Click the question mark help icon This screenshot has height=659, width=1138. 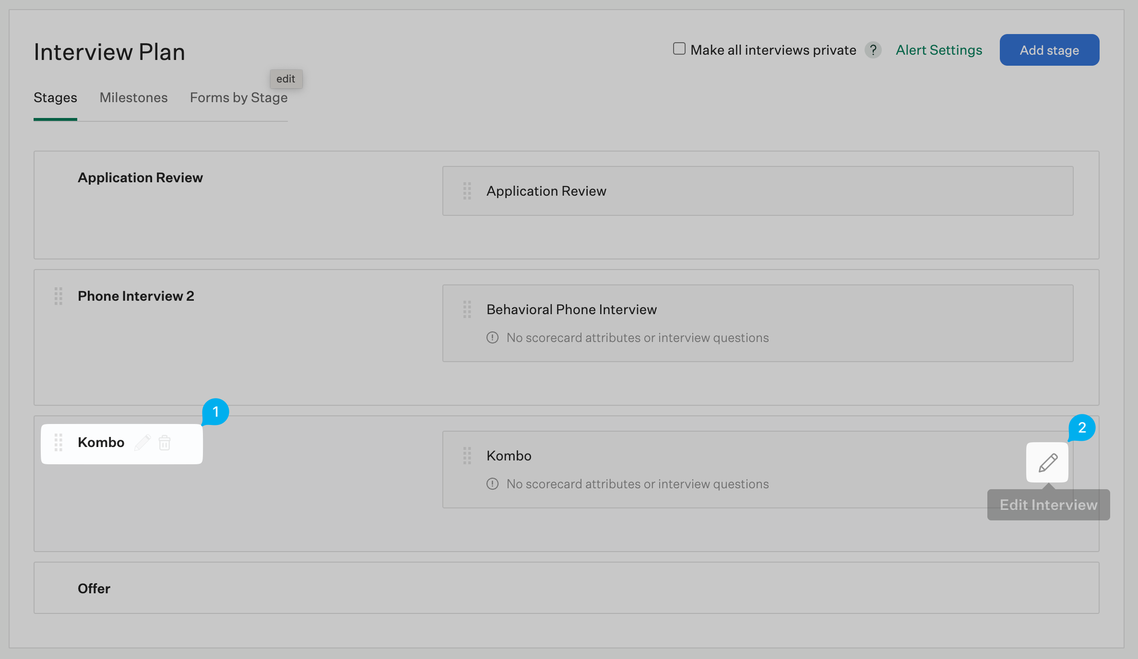(x=873, y=50)
